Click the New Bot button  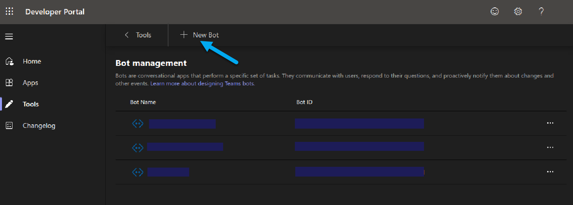point(199,35)
